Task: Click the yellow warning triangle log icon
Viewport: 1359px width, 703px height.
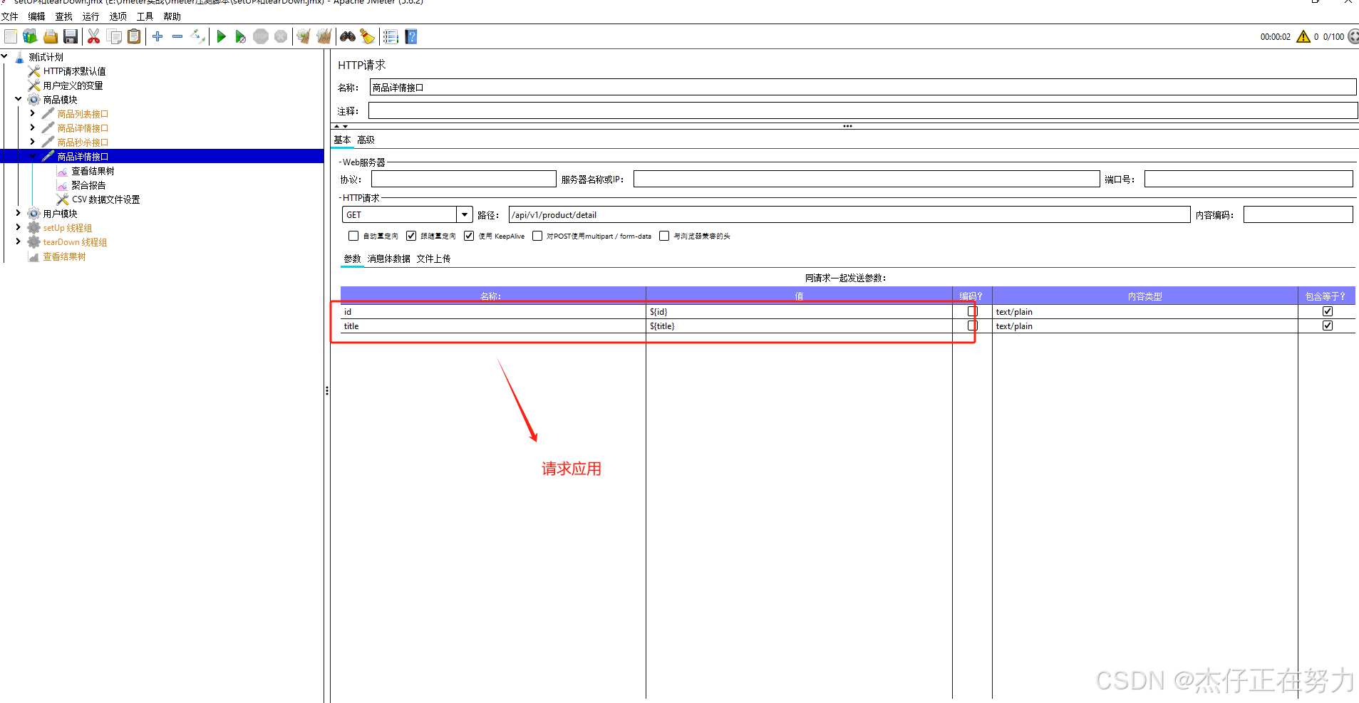Action: [x=1303, y=36]
